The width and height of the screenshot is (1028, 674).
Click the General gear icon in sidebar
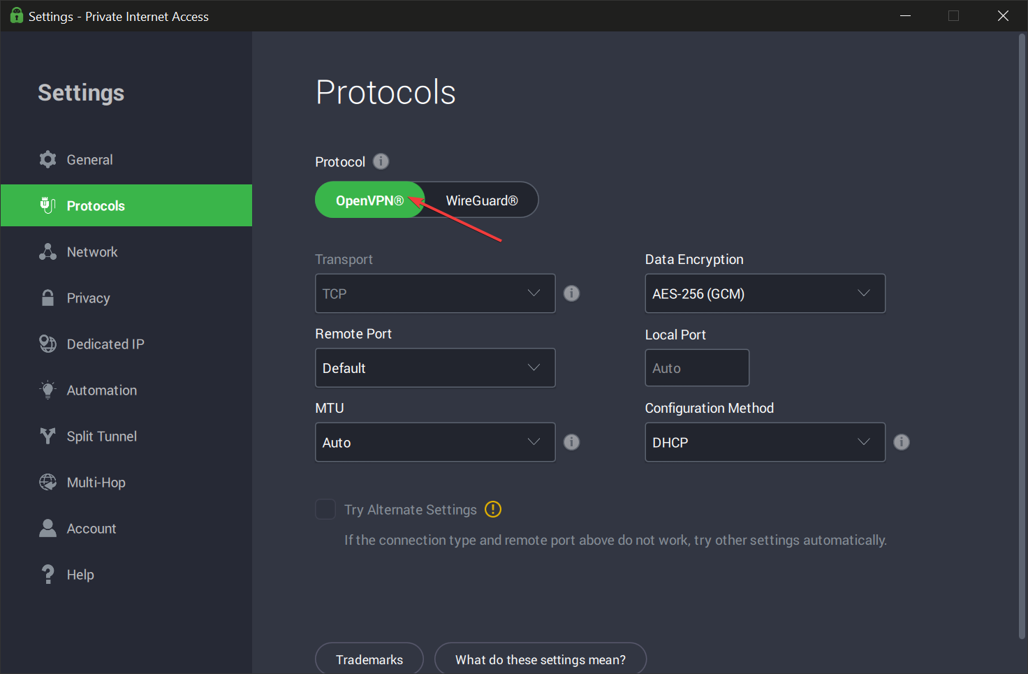pos(47,159)
